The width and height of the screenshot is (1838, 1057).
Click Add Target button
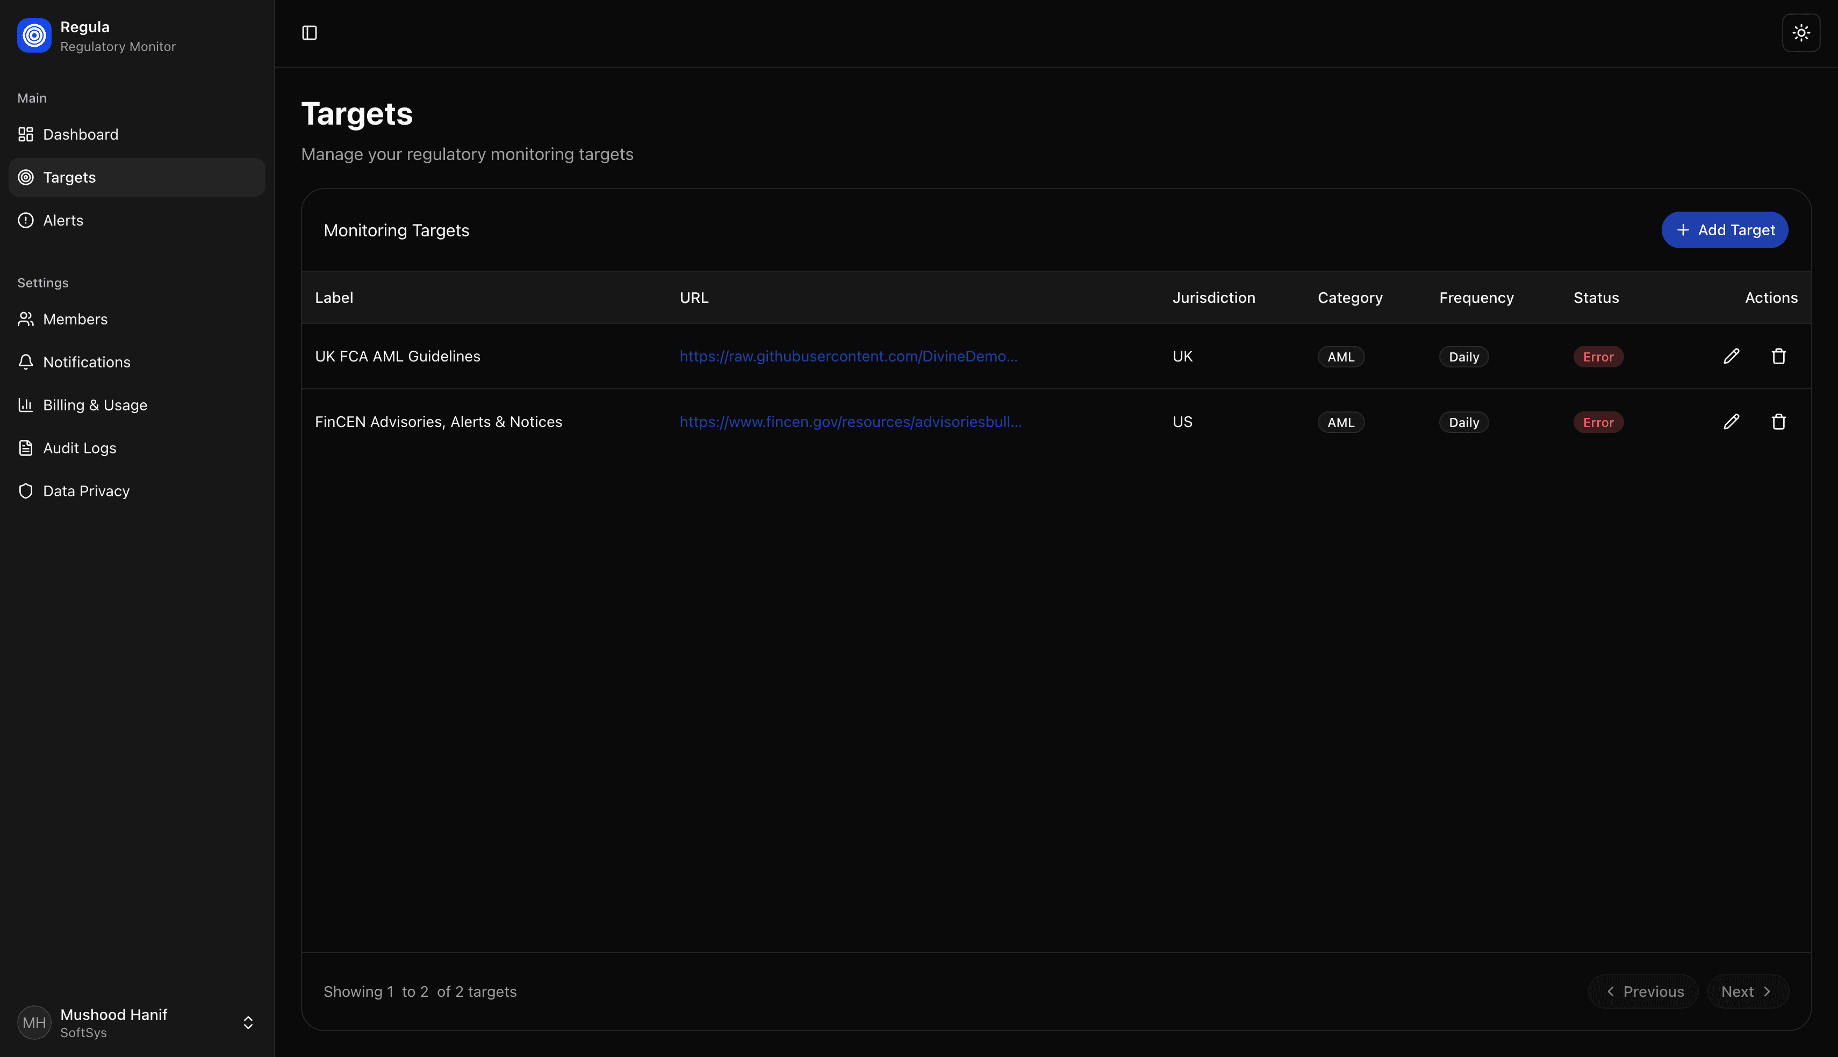click(1724, 230)
